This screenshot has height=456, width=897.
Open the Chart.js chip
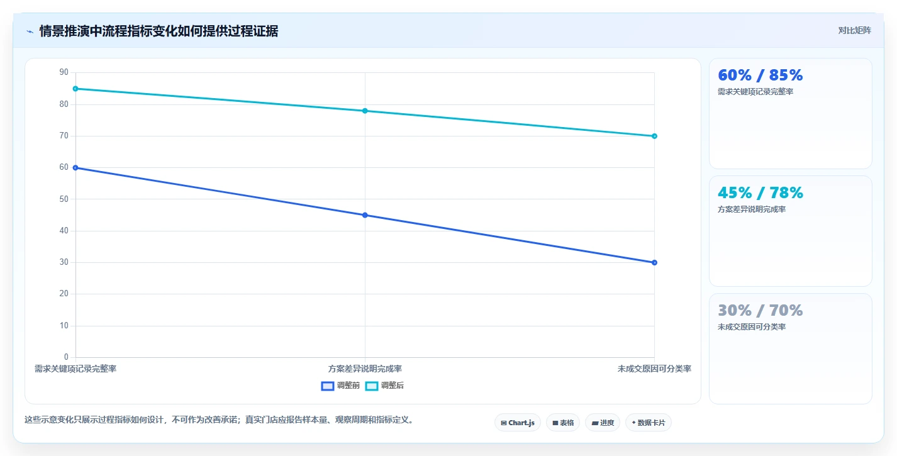coord(518,423)
